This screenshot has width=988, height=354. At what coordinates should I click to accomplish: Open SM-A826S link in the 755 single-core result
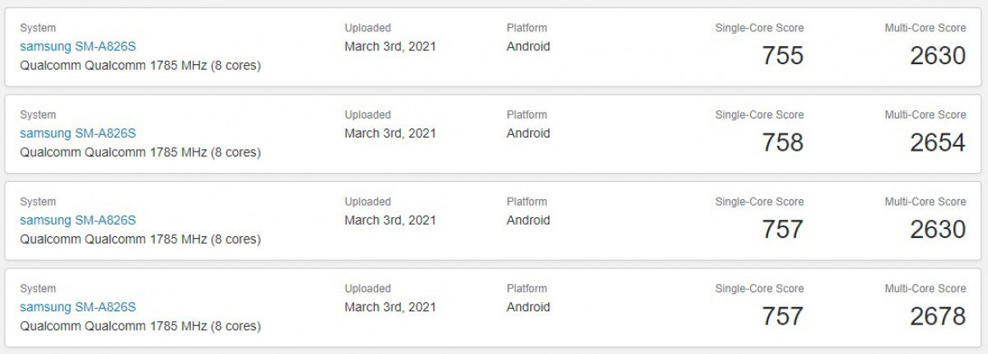coord(77,47)
